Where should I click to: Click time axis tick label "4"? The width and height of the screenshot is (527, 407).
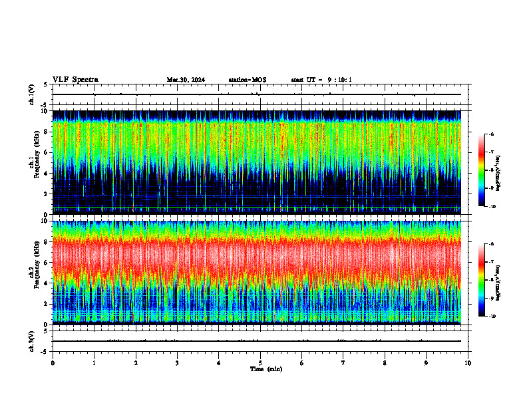pos(219,363)
